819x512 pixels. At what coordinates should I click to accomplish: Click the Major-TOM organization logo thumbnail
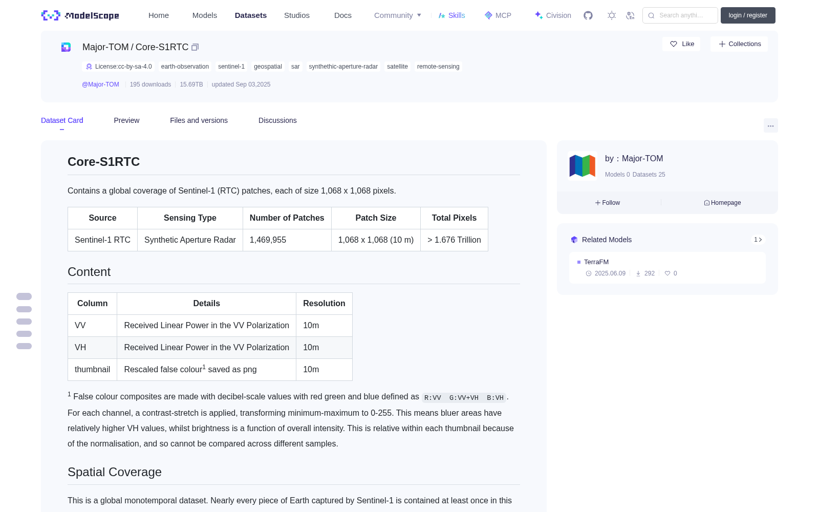click(583, 166)
